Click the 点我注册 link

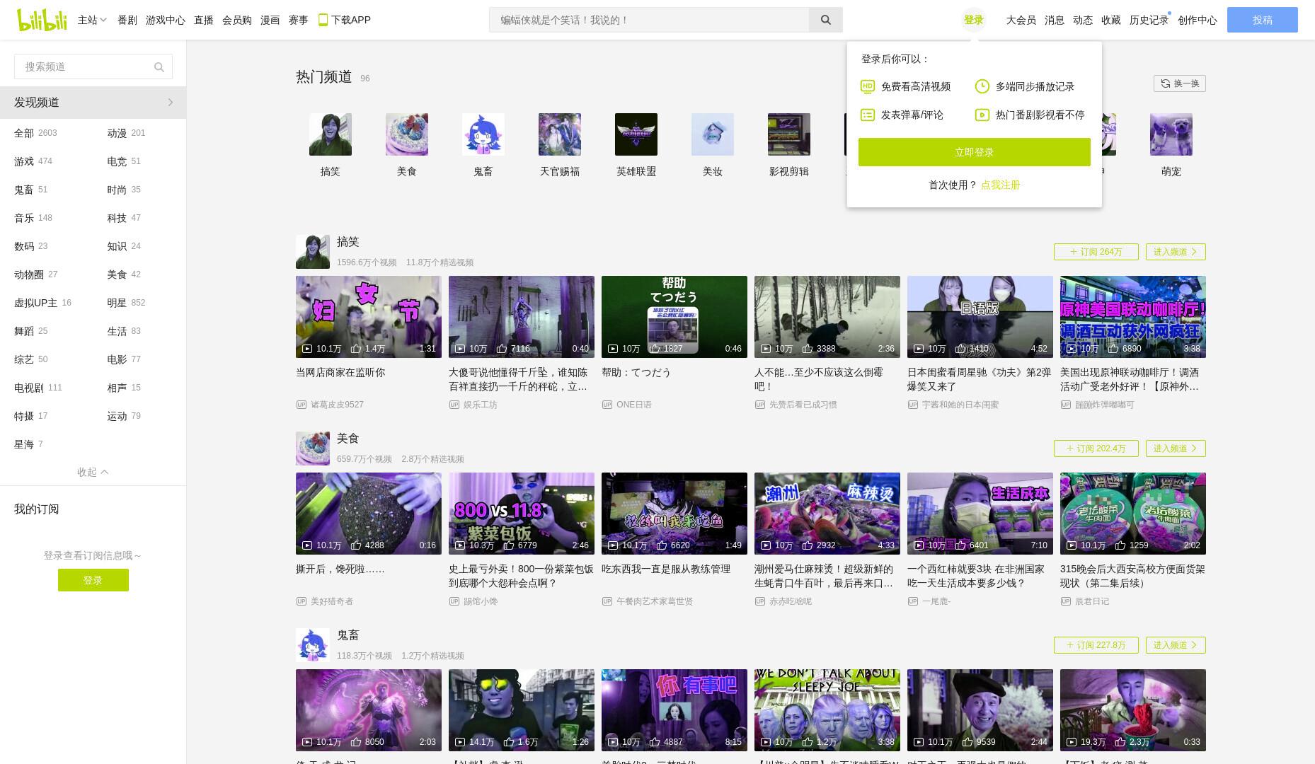1001,185
